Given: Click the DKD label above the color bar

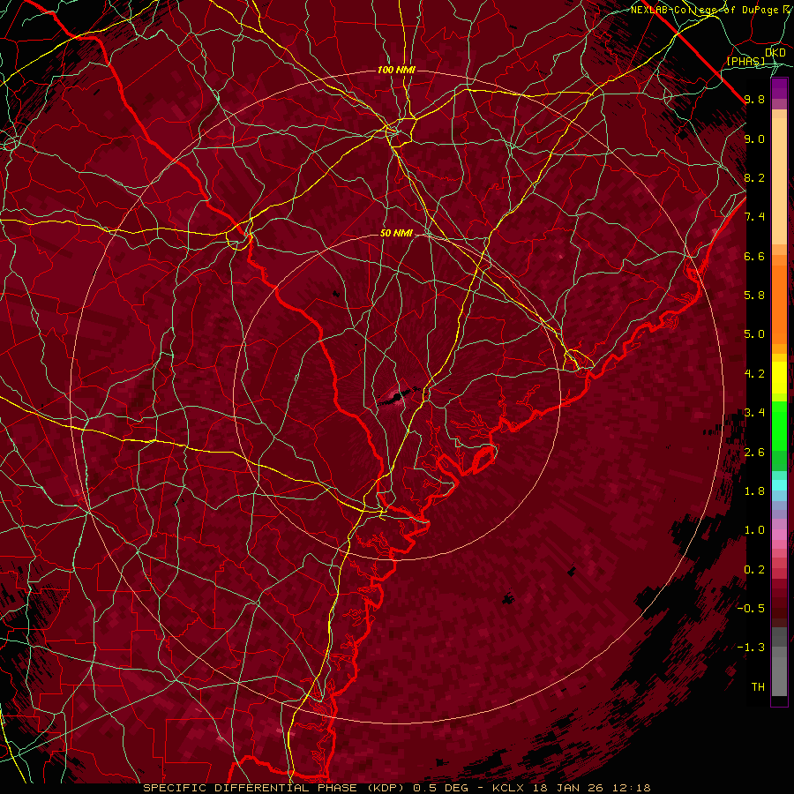Looking at the screenshot, I should pos(775,53).
